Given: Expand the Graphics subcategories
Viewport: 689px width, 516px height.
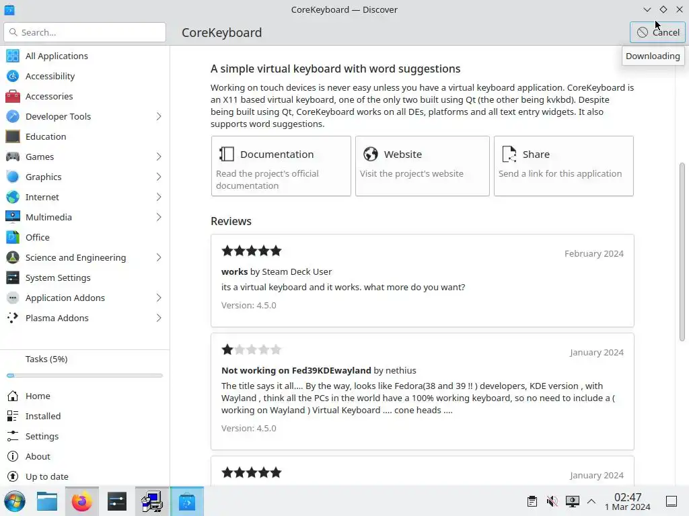Looking at the screenshot, I should [159, 177].
